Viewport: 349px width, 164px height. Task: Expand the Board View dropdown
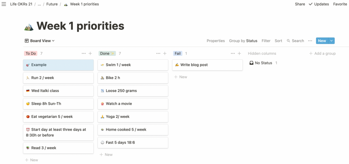[x=40, y=41]
